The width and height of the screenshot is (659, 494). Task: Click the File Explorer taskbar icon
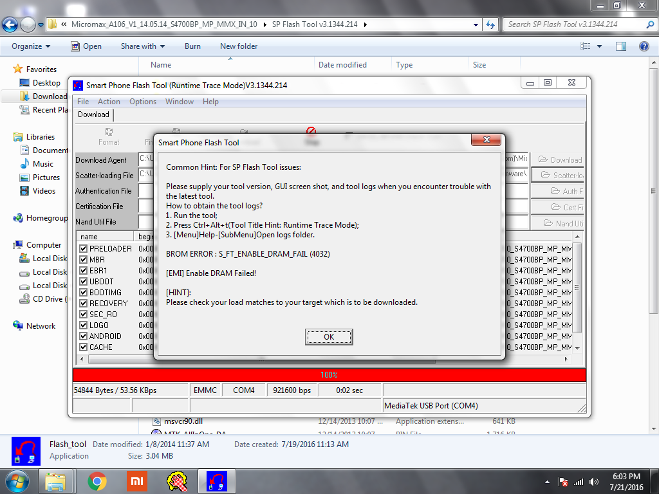[55, 481]
